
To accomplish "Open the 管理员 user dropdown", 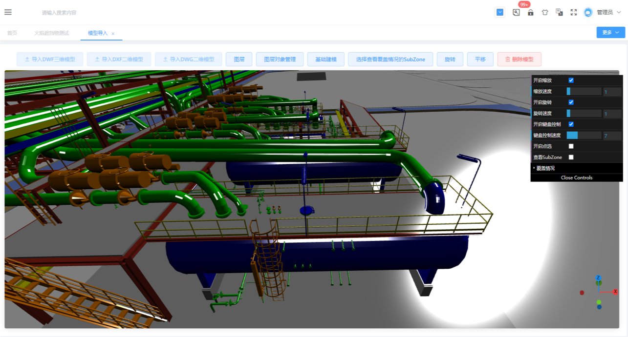I will [x=608, y=12].
